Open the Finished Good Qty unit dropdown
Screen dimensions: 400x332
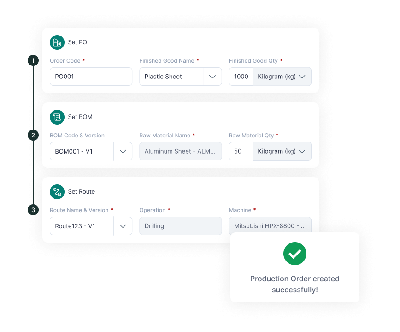click(x=282, y=77)
